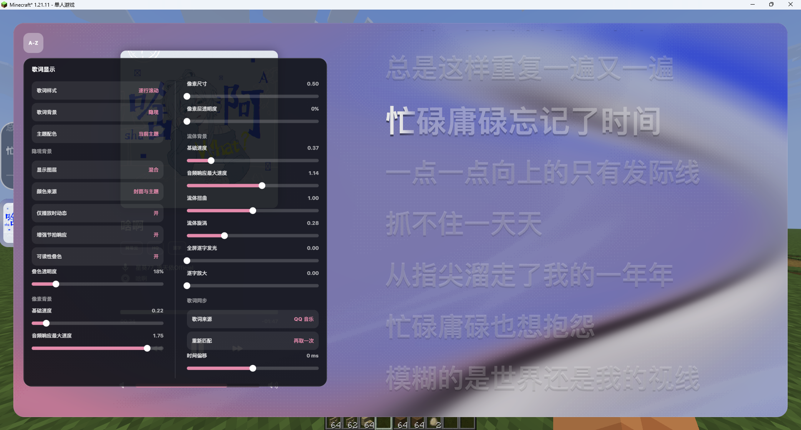801x430 pixels.
Task: Click 再取一次 in the 重新匹配 row
Action: [304, 341]
